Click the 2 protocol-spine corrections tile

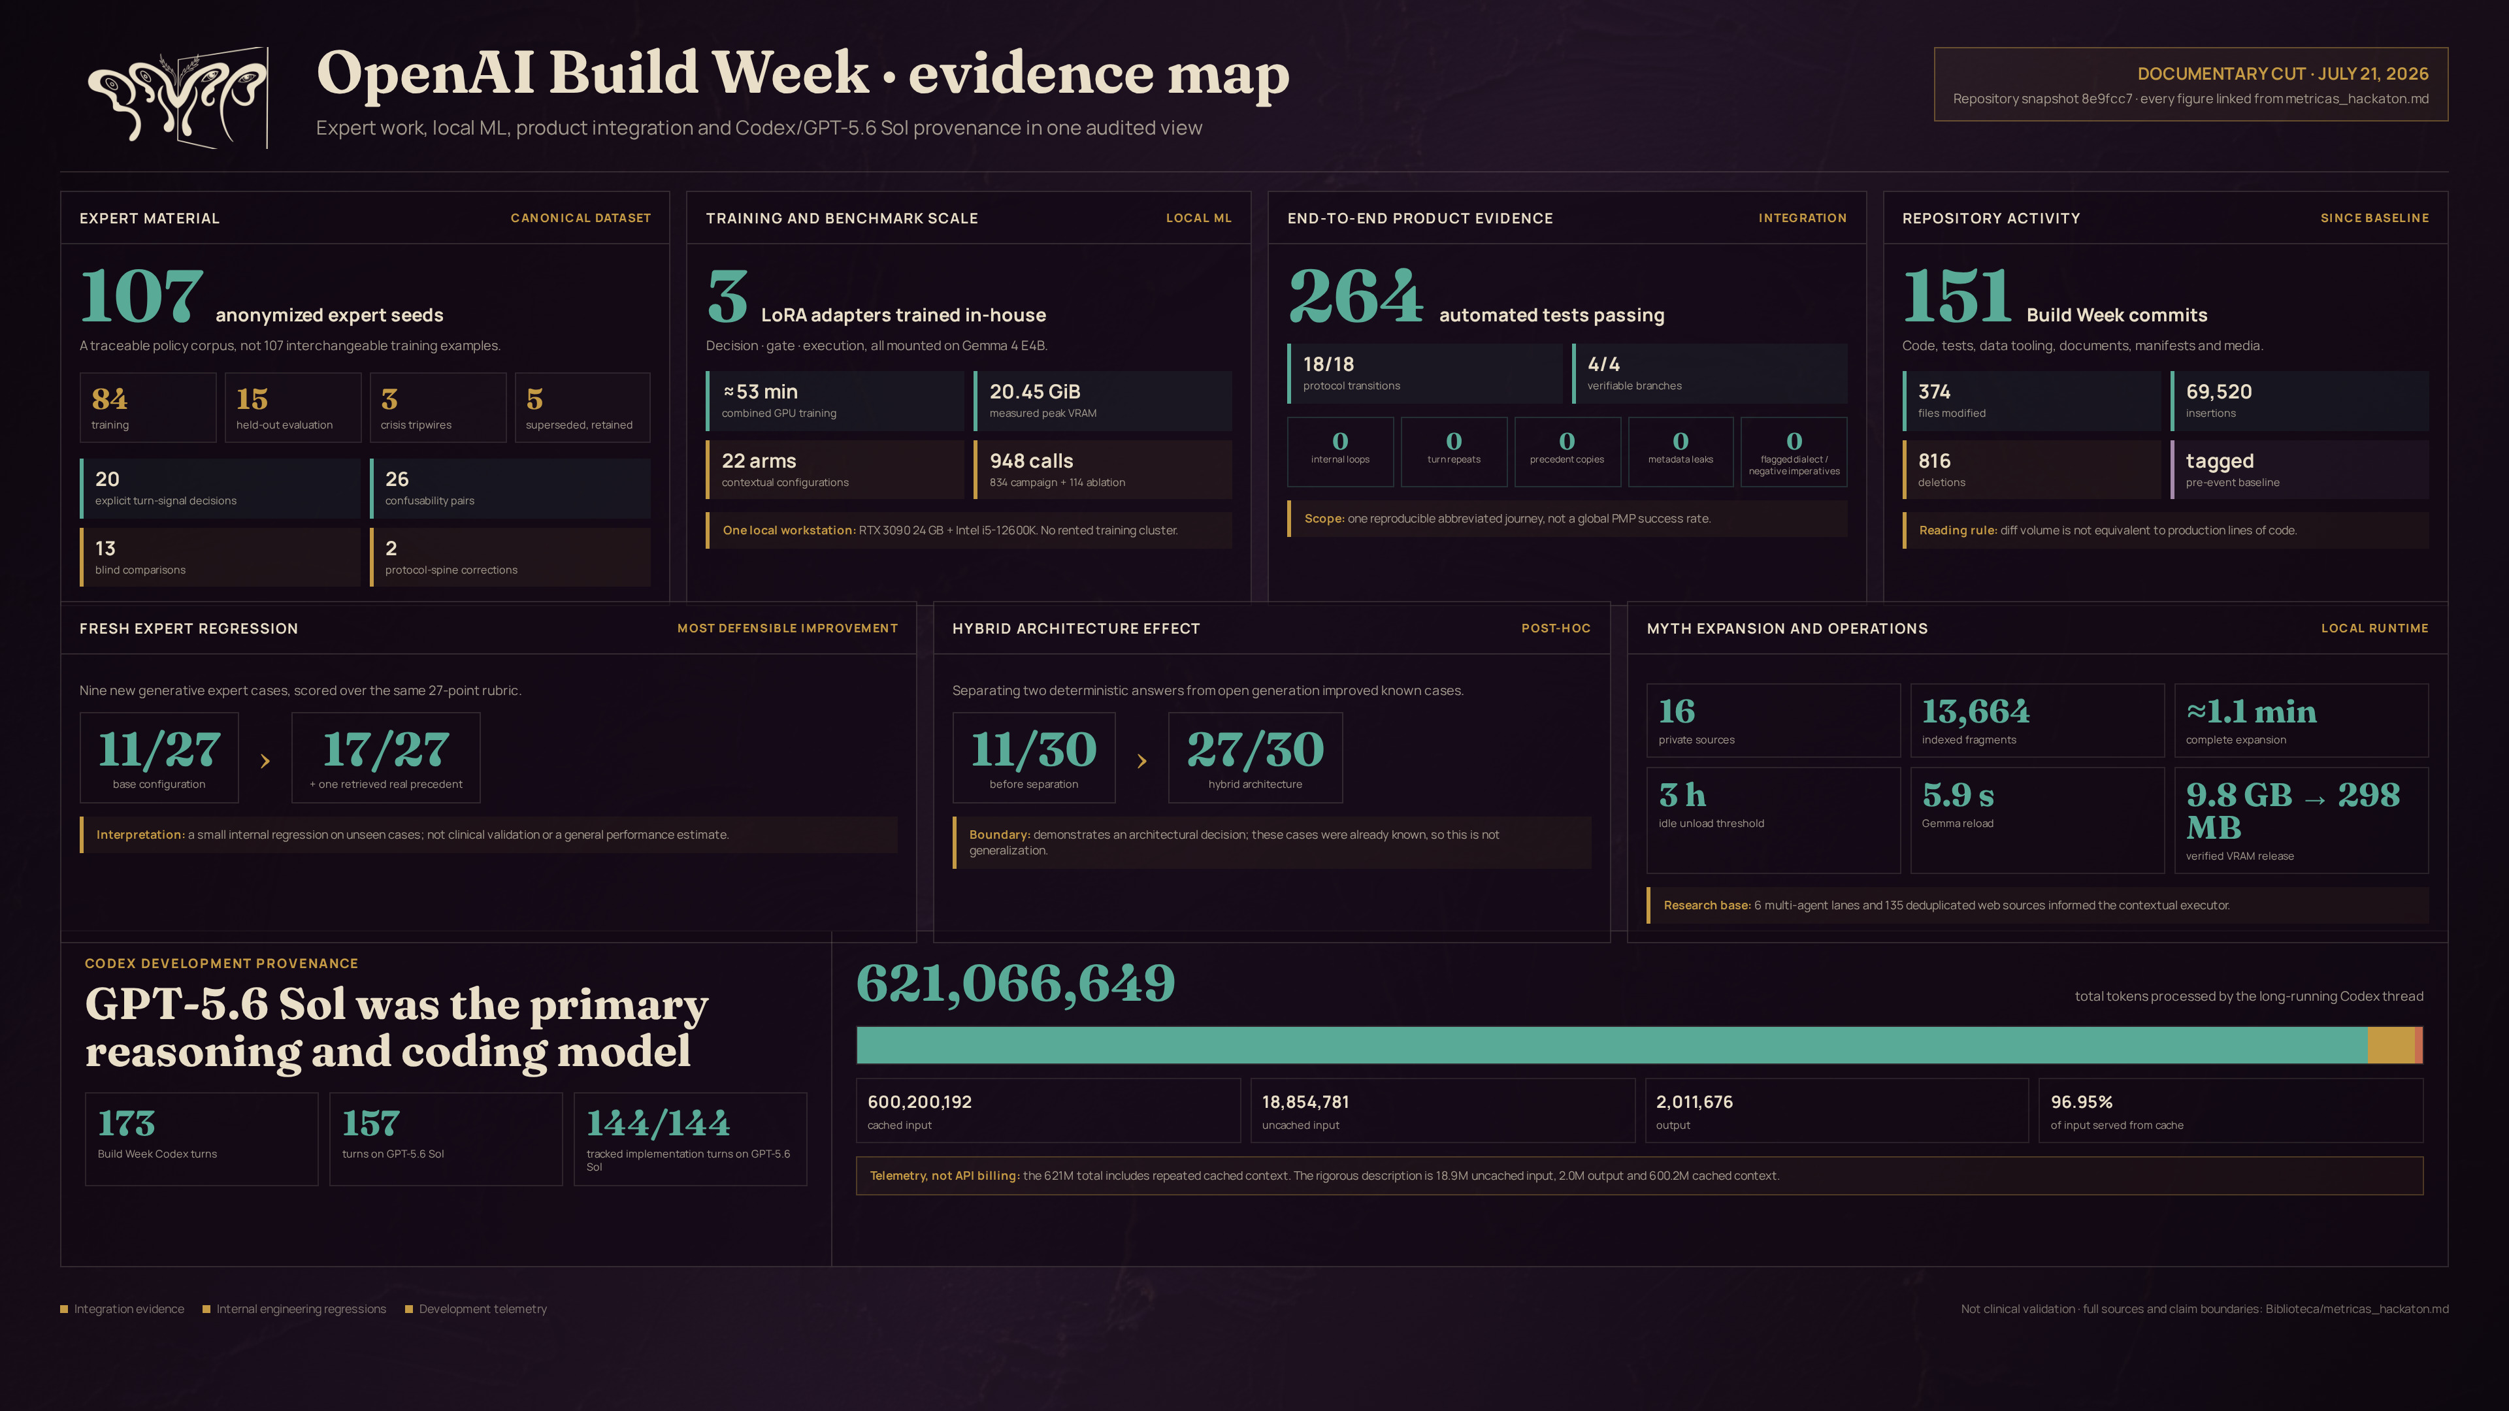point(510,557)
